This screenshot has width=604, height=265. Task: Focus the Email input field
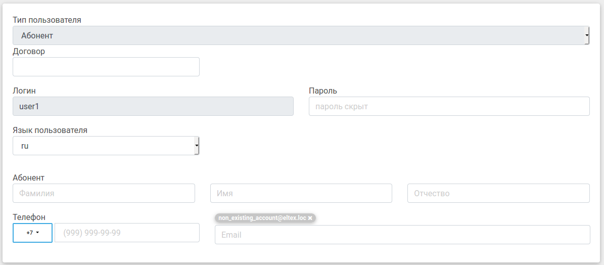tap(402, 235)
